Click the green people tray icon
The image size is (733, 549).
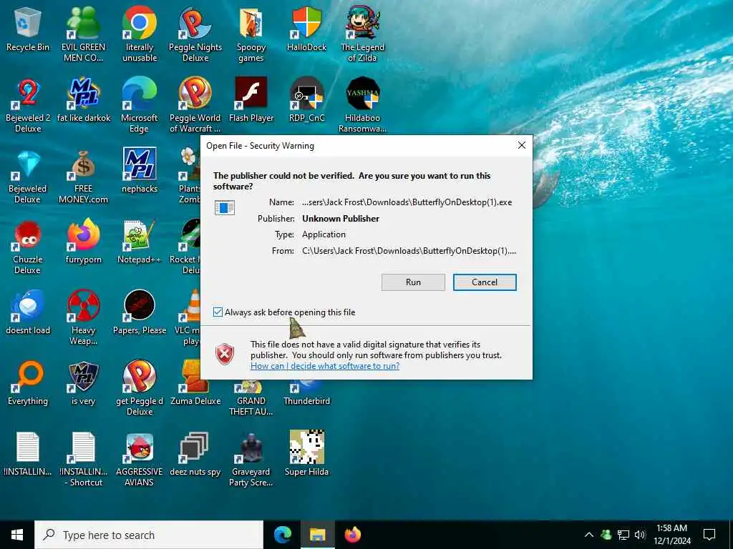(606, 535)
